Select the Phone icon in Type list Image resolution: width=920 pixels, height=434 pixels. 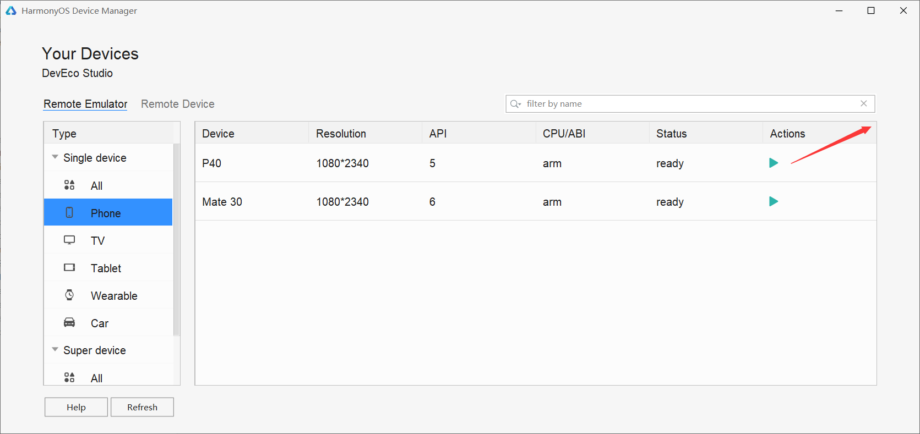point(69,212)
